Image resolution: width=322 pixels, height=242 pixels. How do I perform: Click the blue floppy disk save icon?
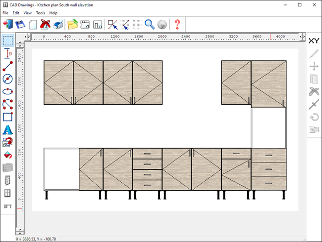point(20,24)
